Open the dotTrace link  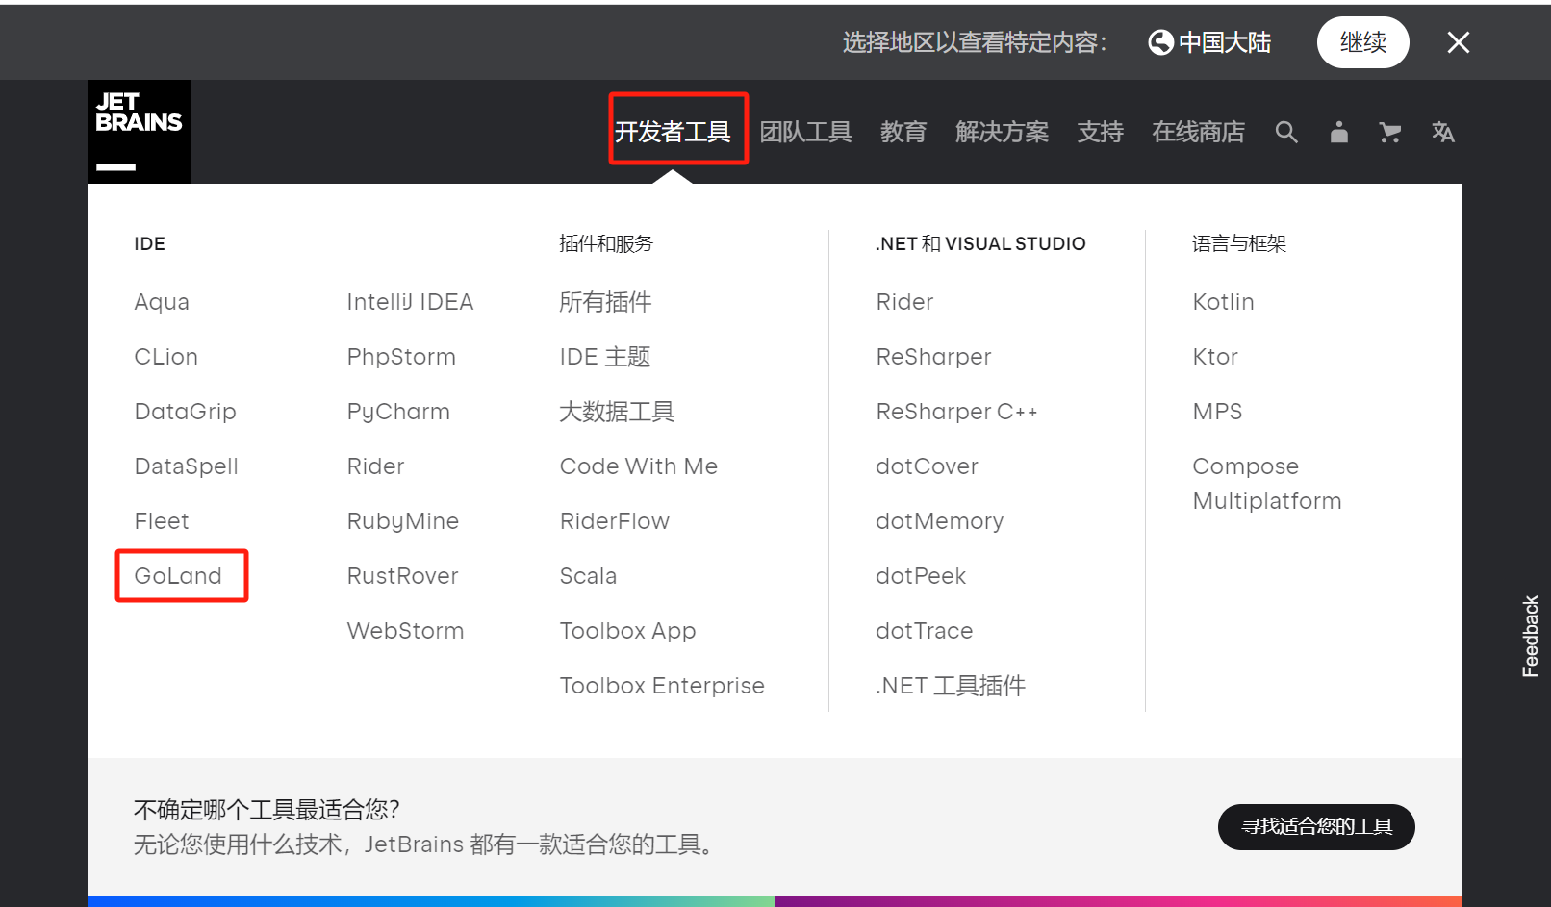click(924, 631)
